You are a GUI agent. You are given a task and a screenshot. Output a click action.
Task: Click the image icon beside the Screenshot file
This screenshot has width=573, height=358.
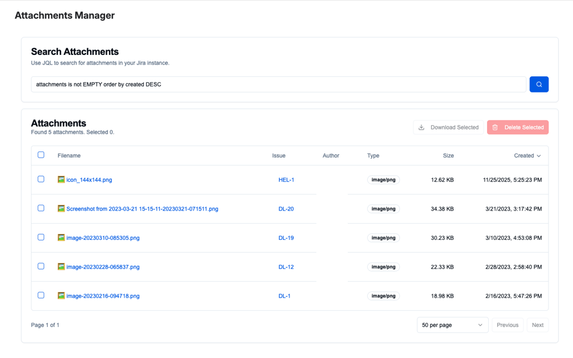click(61, 209)
